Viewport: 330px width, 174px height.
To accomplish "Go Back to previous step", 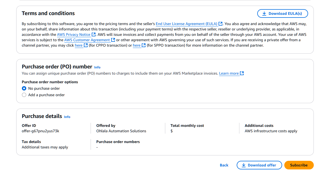I will click(224, 165).
